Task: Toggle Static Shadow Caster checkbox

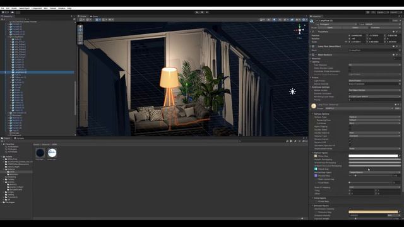Action: tap(350, 68)
